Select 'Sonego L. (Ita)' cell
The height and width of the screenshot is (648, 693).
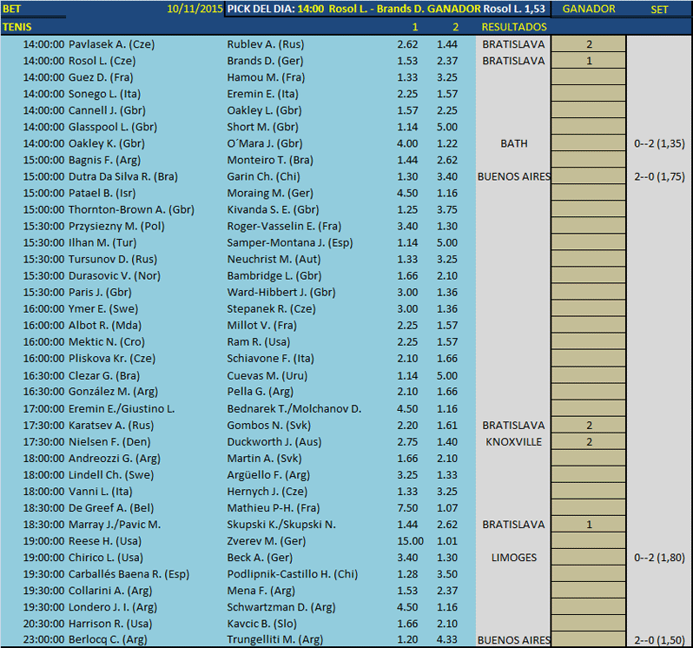coord(104,94)
